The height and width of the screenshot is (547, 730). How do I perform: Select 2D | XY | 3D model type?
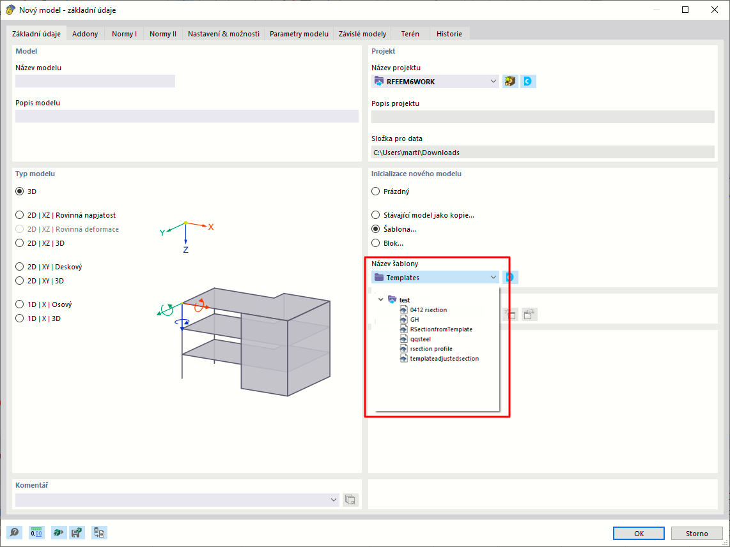[x=20, y=281]
